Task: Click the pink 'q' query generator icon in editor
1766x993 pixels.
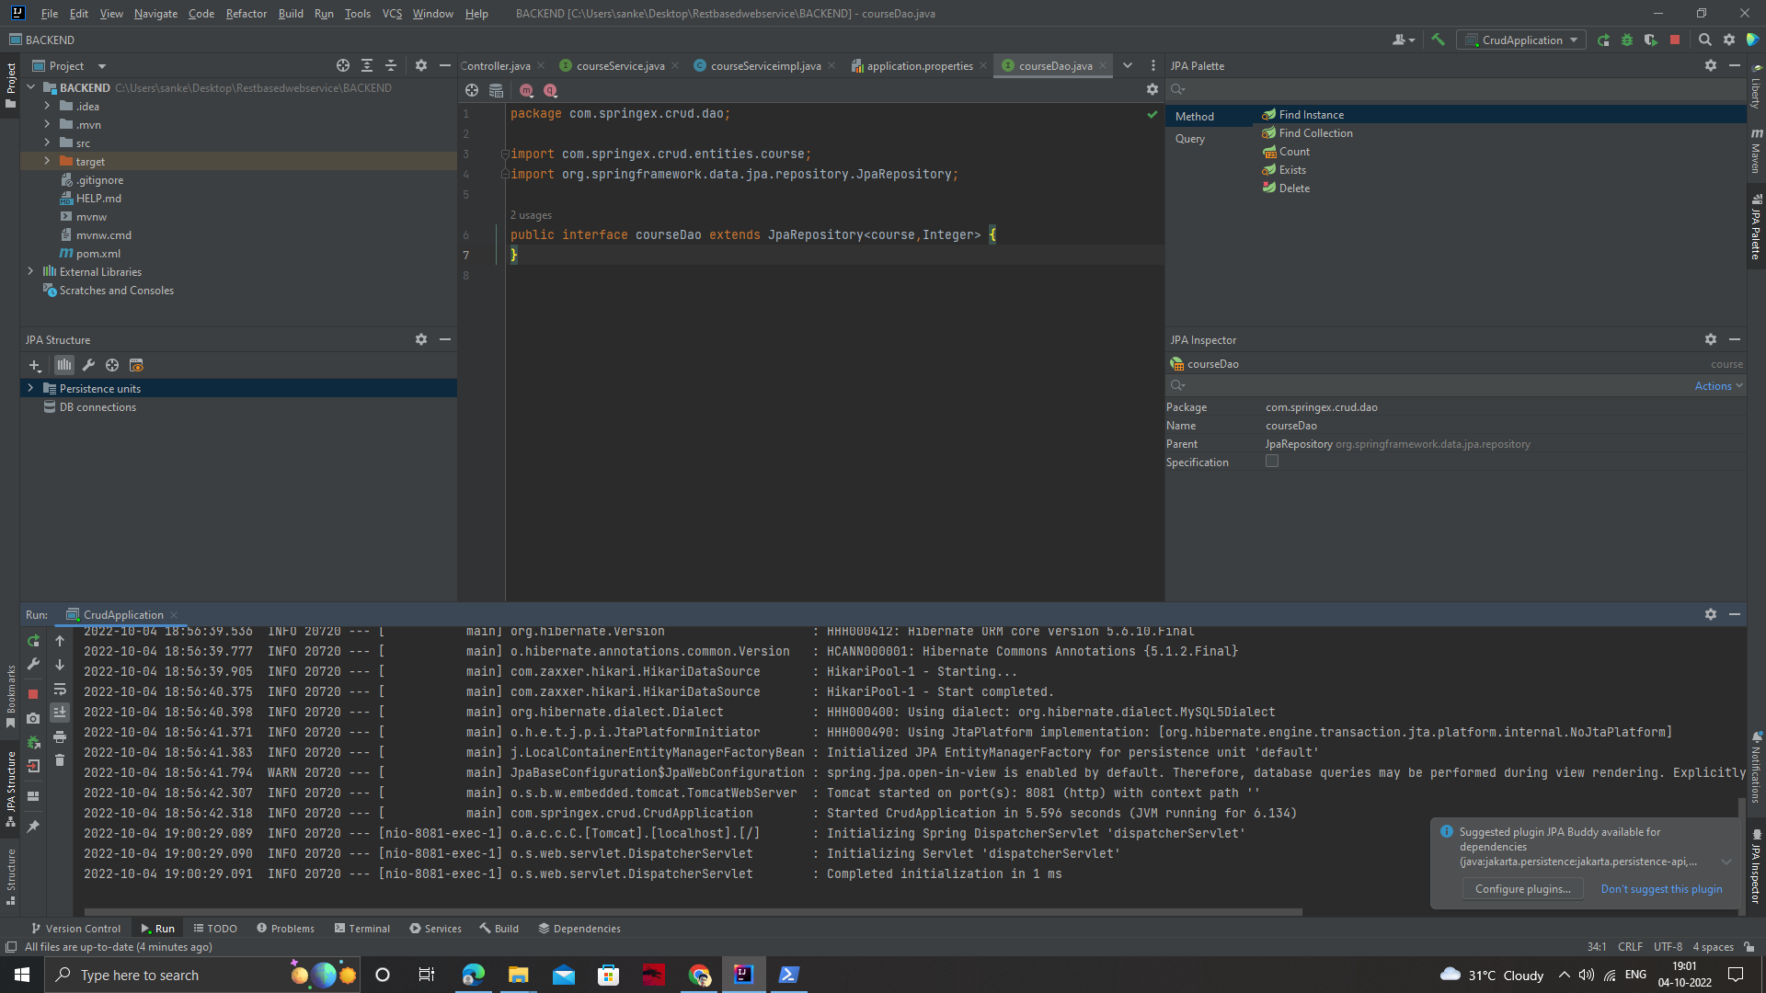Action: 550,90
